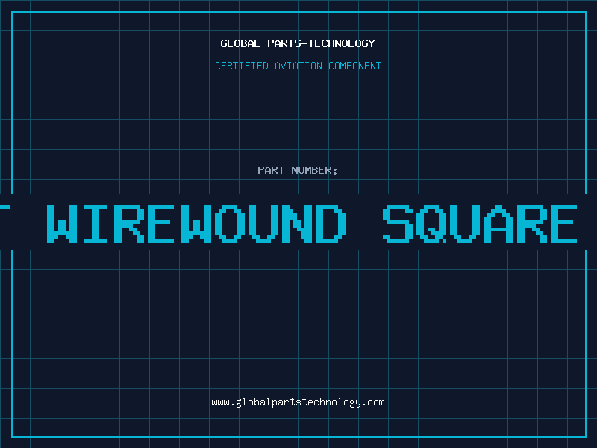This screenshot has height=448, width=597.
Task: Click the www.globalpartstechnology.com link
Action: [x=298, y=402]
